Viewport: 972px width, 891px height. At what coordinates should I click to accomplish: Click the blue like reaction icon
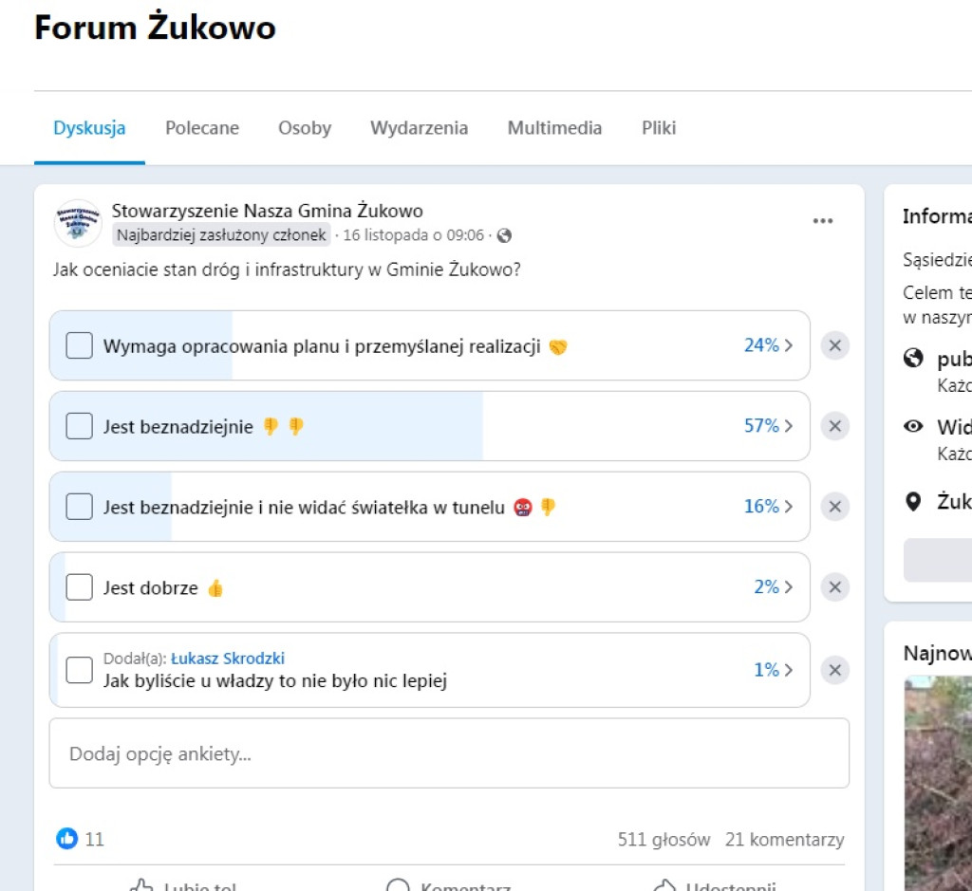67,838
